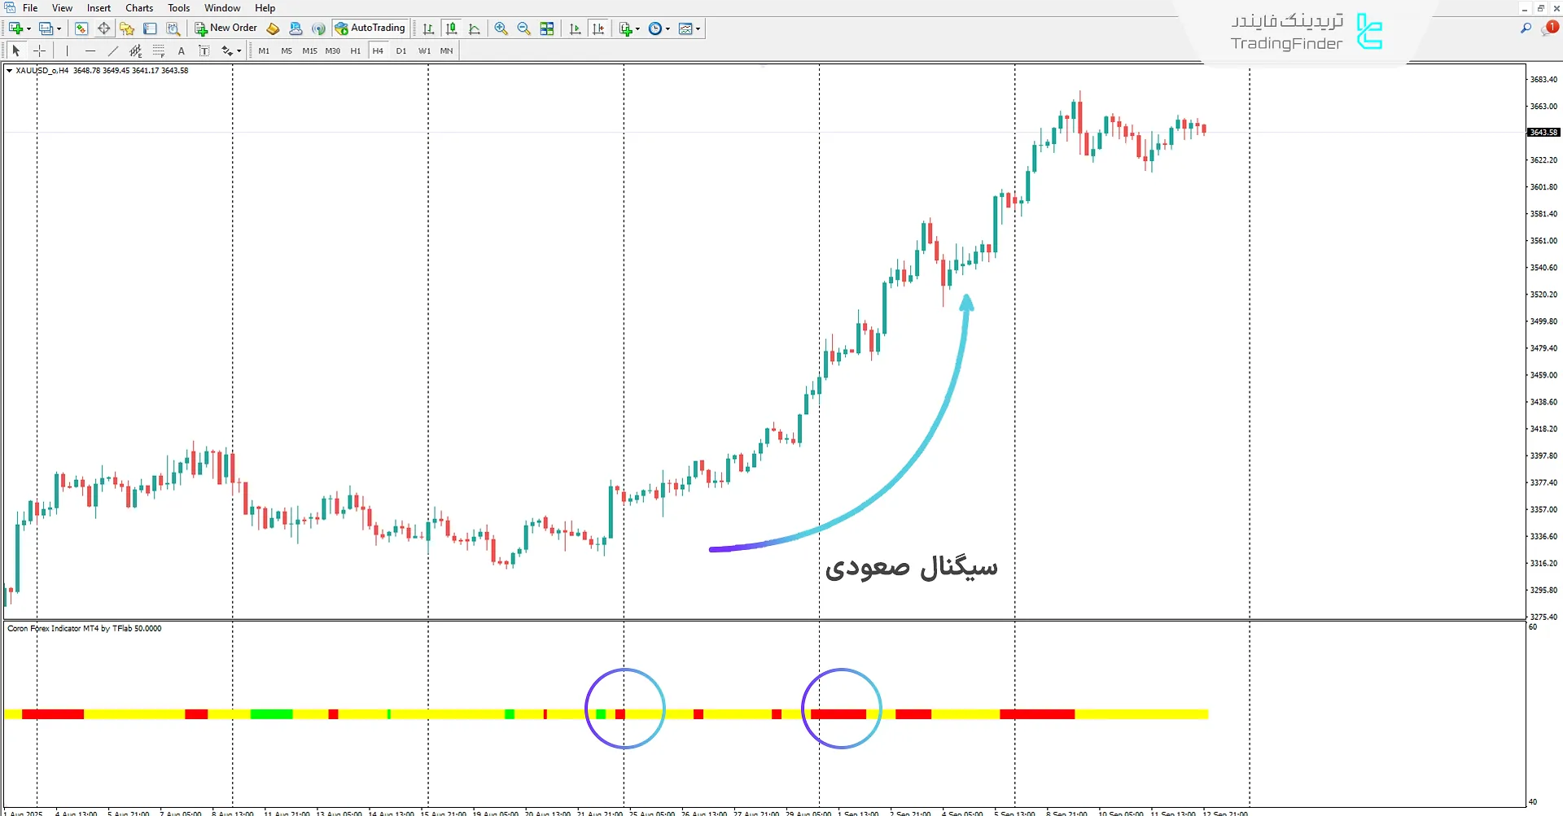Expand the arrow objects dropdown

[x=238, y=50]
